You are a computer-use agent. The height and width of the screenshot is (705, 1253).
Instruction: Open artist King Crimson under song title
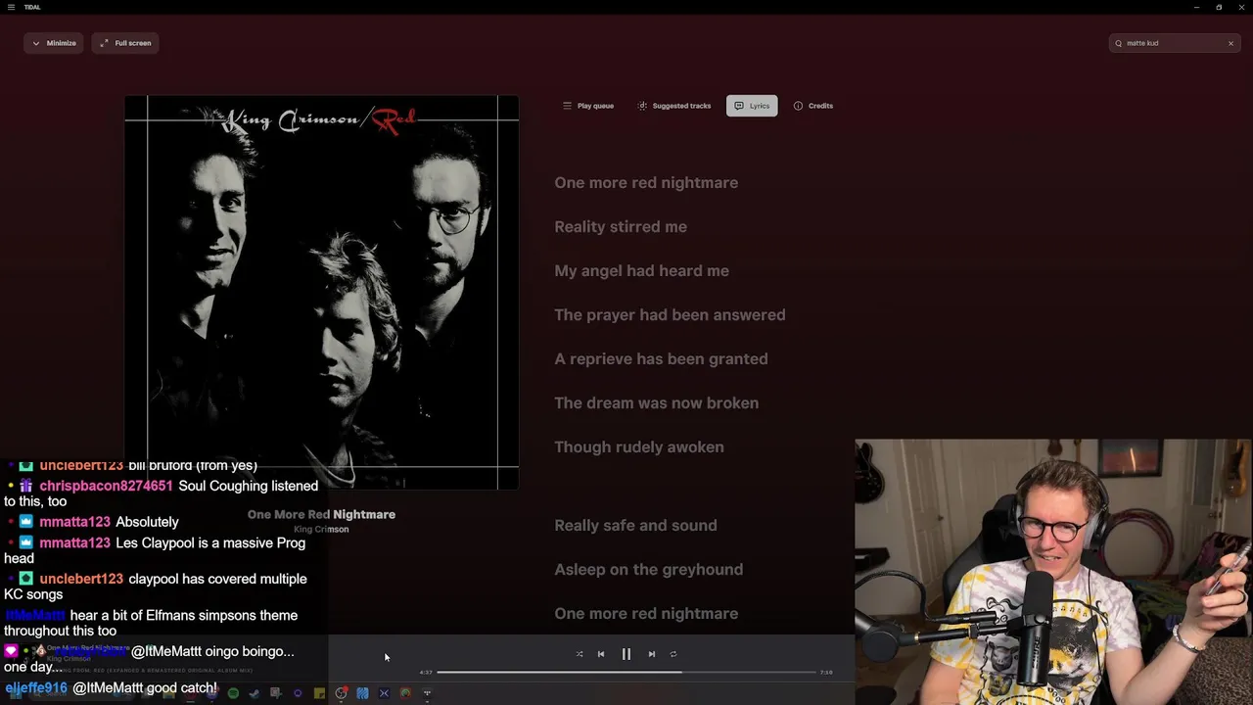pos(321,530)
